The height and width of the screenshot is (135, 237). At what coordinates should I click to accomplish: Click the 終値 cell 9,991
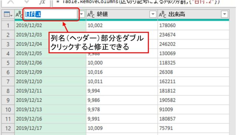coord(122,119)
